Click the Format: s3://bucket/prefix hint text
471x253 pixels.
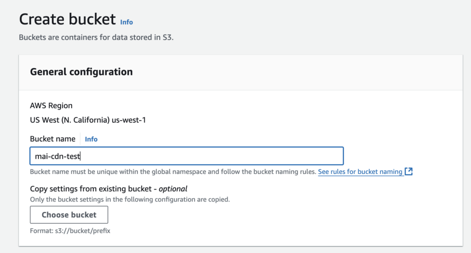click(70, 231)
